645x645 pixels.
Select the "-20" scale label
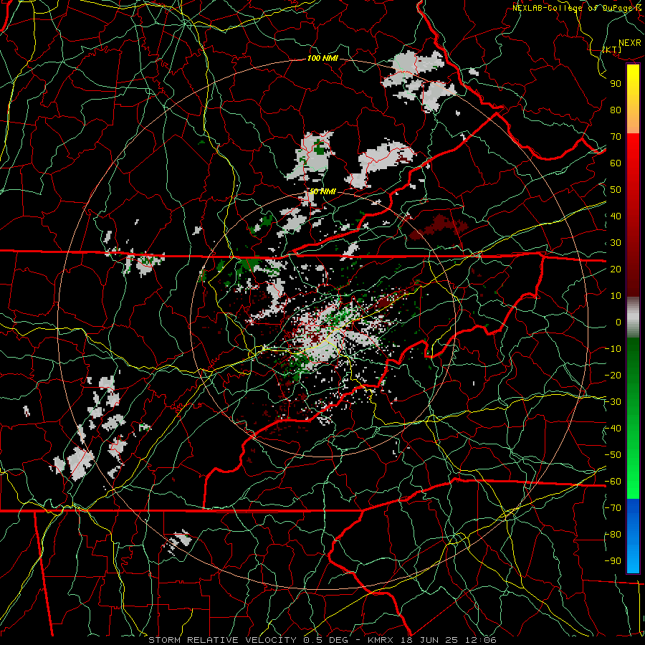pos(613,375)
